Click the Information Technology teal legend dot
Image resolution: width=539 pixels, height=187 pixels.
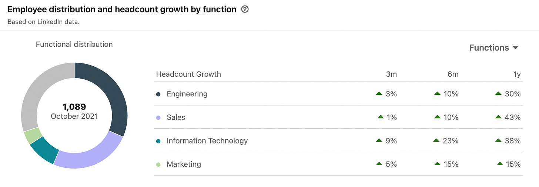point(158,141)
